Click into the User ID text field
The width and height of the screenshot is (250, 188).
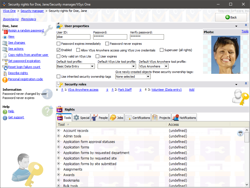(x=73, y=37)
